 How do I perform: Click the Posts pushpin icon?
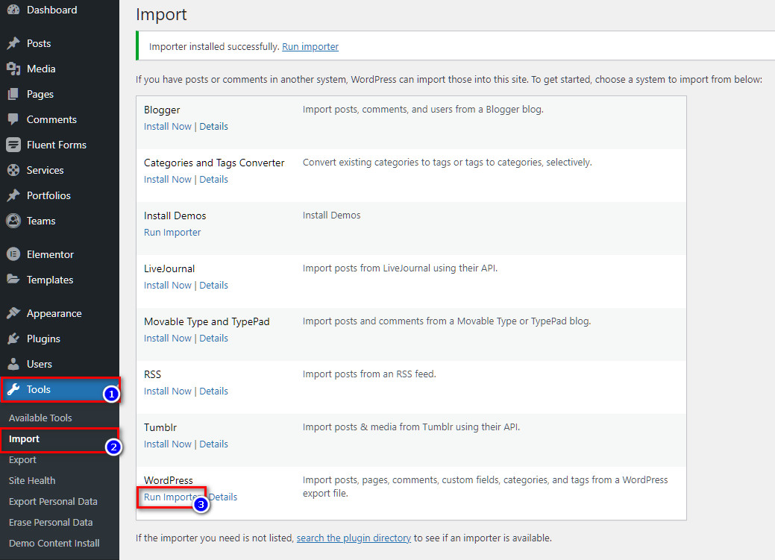pyautogui.click(x=13, y=43)
